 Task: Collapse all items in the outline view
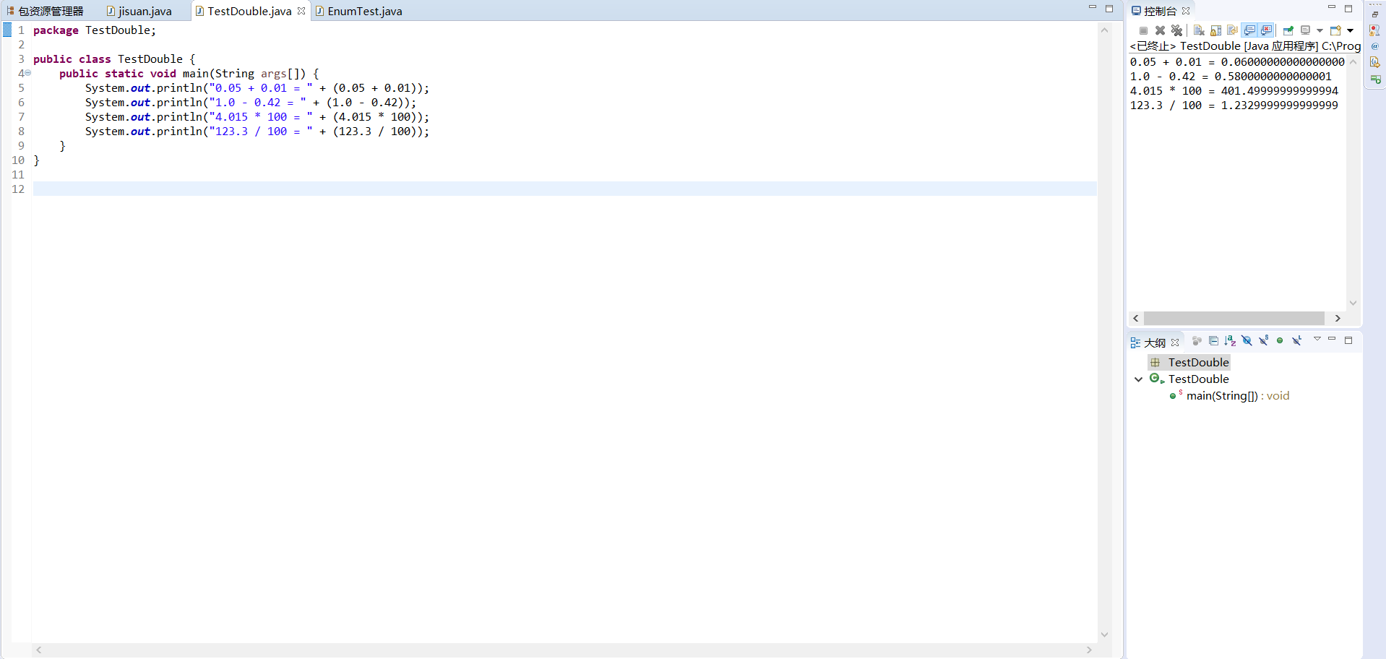1213,341
